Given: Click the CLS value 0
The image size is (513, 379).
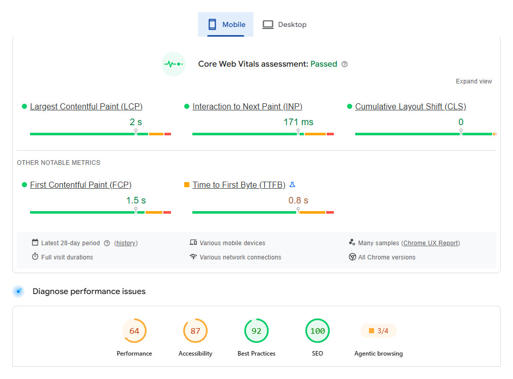Looking at the screenshot, I should [x=461, y=122].
